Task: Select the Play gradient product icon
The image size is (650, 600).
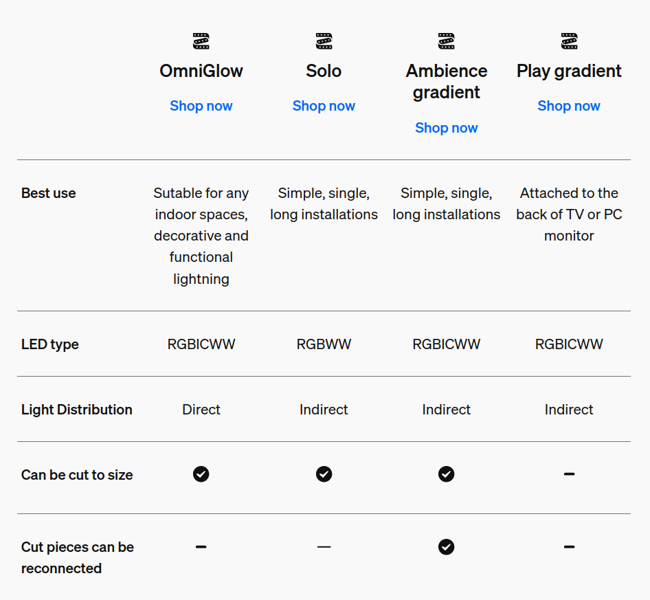Action: coord(569,41)
